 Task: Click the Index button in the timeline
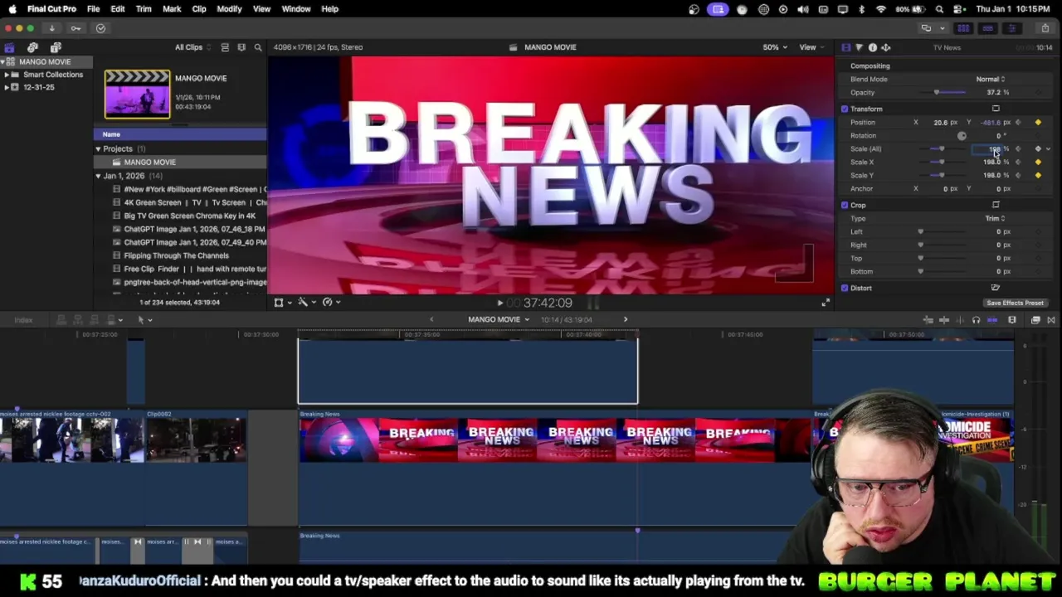point(23,320)
